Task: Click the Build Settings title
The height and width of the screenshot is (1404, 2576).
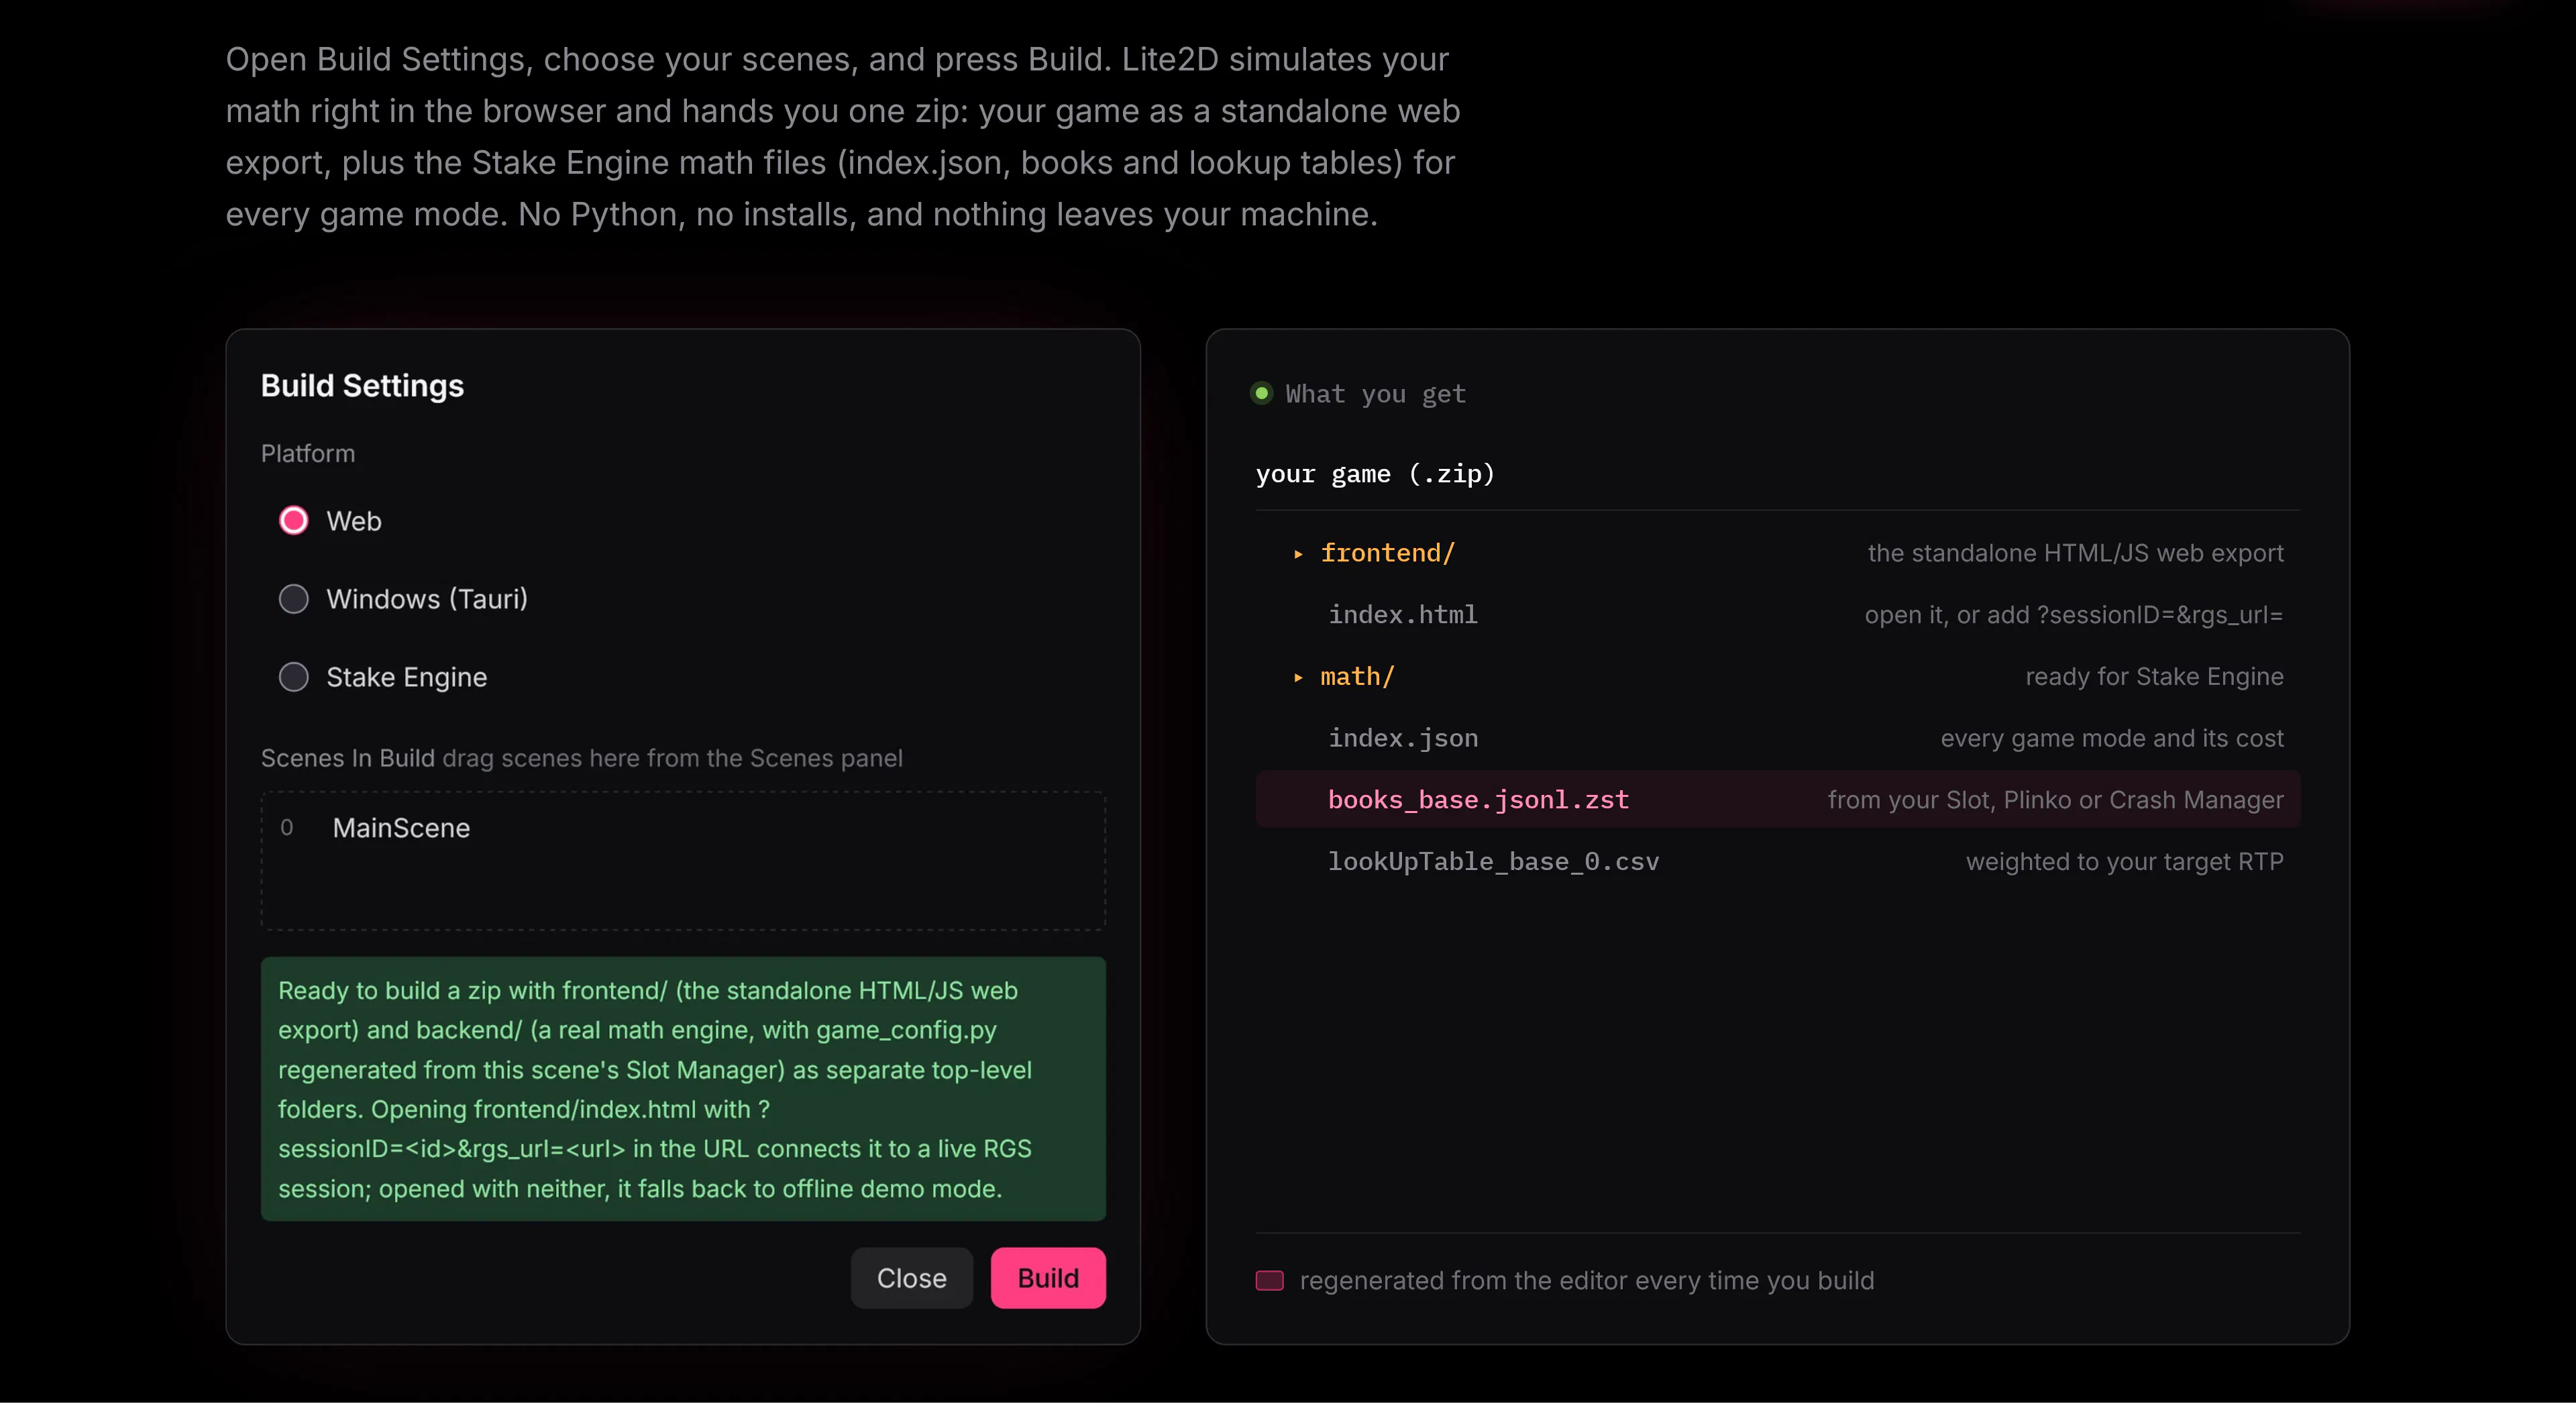Action: (362, 386)
